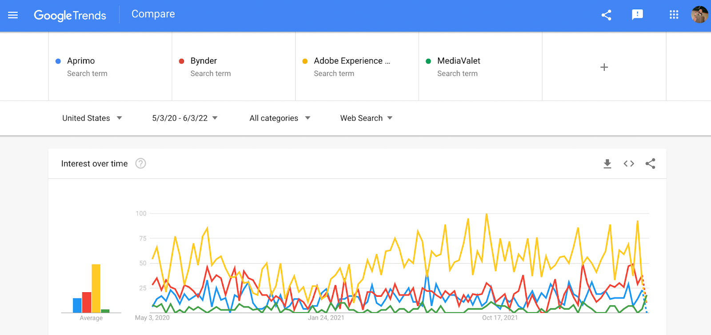Open the send feedback icon
Screen dimensions: 711x335
(637, 15)
